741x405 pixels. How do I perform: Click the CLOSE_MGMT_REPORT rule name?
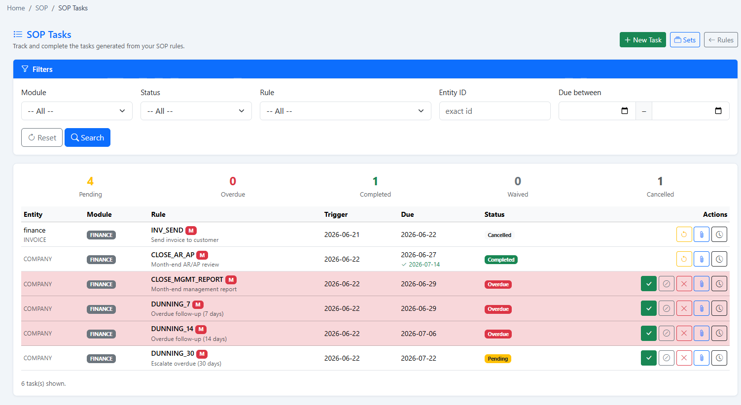[187, 279]
